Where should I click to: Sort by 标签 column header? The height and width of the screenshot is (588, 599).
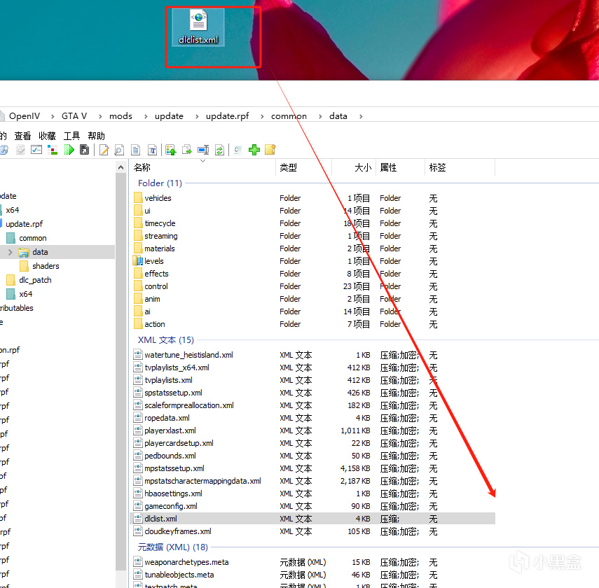click(x=460, y=167)
